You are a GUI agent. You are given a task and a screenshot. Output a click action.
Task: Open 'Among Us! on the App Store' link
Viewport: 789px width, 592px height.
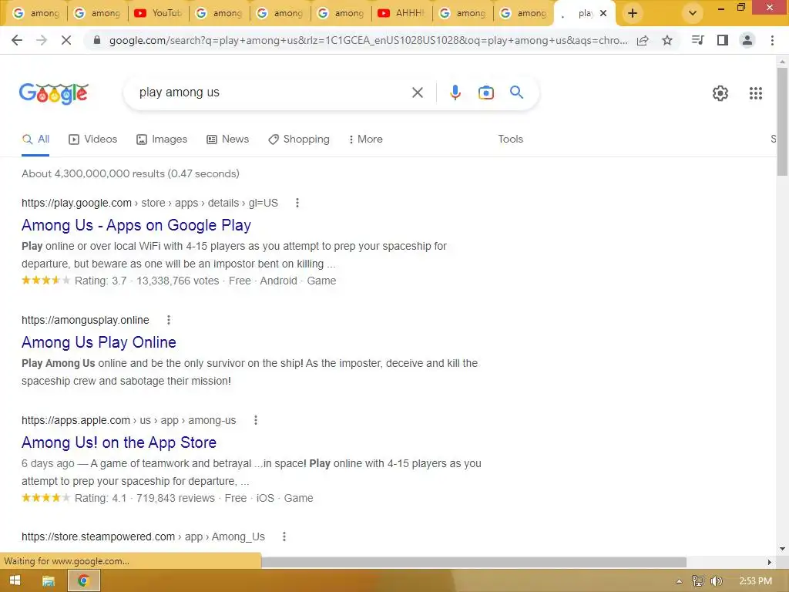tap(119, 442)
